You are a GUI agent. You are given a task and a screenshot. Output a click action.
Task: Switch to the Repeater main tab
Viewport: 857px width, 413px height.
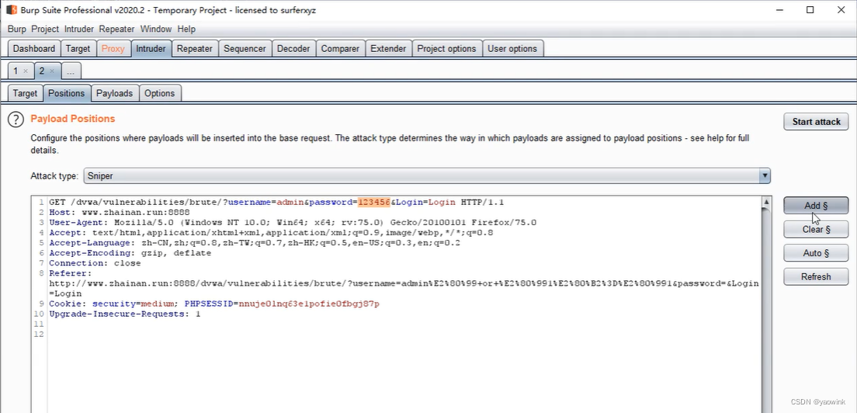195,49
